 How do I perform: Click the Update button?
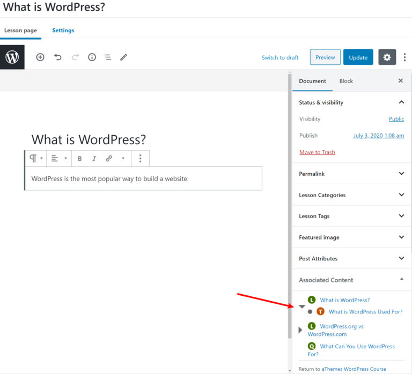358,57
